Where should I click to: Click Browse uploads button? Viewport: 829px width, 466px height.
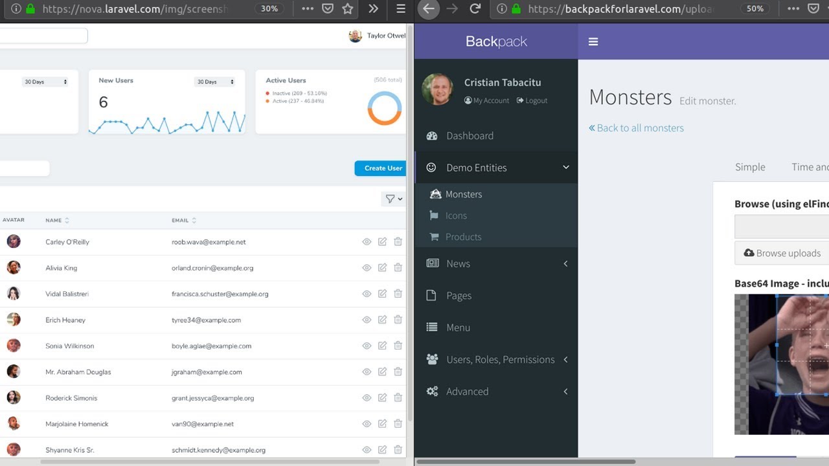[x=782, y=253]
